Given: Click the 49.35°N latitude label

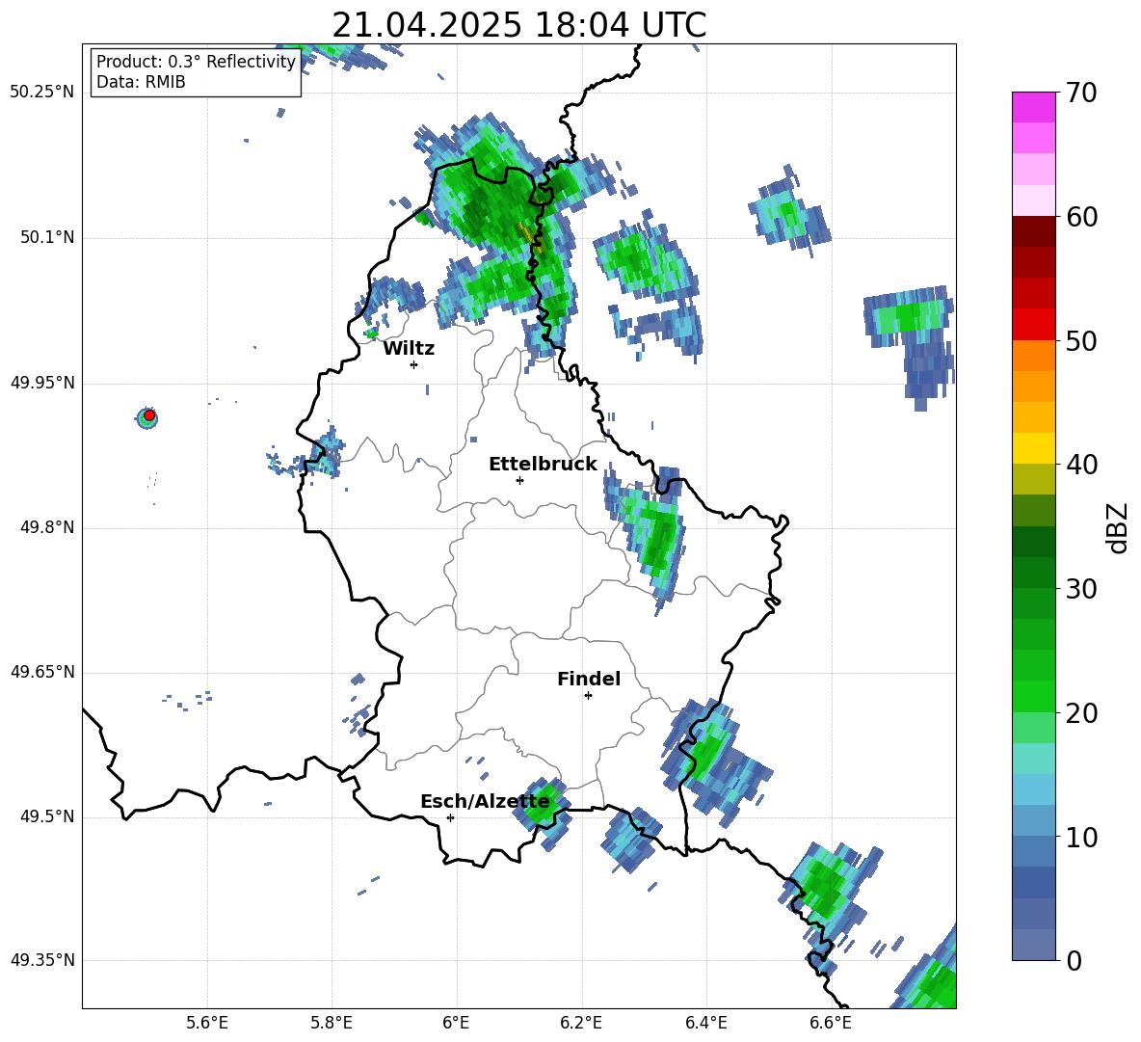Looking at the screenshot, I should coord(42,960).
